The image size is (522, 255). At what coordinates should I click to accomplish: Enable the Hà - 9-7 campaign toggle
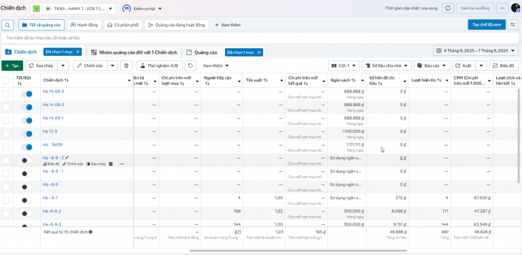point(27,201)
